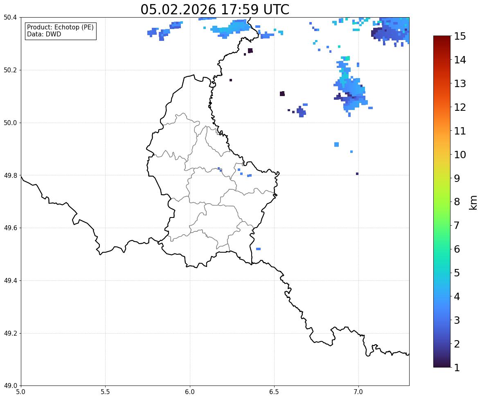Click the colorbar label 7
This screenshot has width=482, height=399.
coord(457,225)
